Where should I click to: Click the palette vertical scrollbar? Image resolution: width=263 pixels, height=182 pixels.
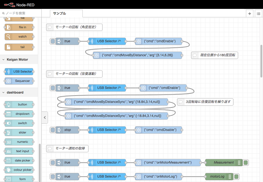point(40,162)
